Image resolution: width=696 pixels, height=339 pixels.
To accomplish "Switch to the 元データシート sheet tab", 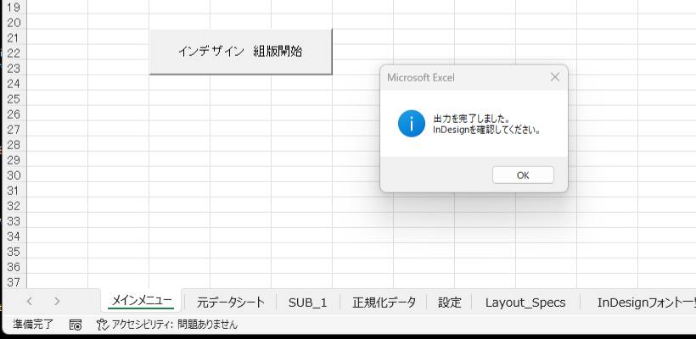I will click(231, 302).
